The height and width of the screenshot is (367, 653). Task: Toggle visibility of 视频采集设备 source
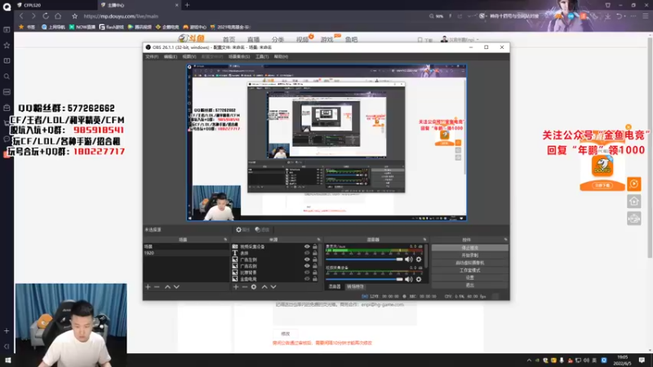[x=307, y=247]
